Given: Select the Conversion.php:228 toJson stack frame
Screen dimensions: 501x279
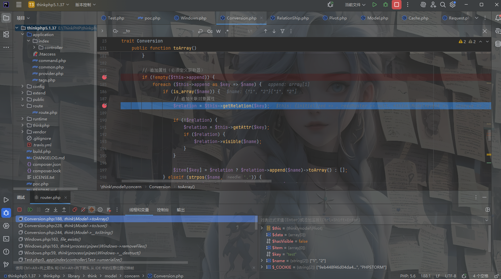Looking at the screenshot, I should (x=66, y=226).
